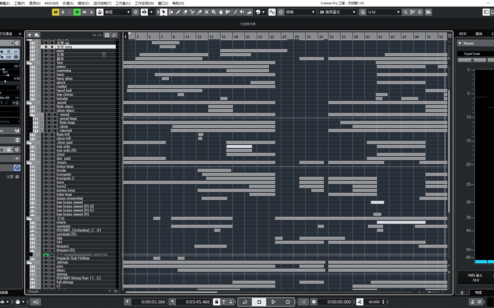The width and height of the screenshot is (494, 308).
Task: Open the 帮助(H) menu
Action: 178,3
